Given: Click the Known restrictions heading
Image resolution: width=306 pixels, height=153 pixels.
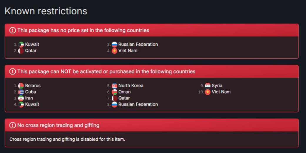Looking at the screenshot, I should (46, 11).
